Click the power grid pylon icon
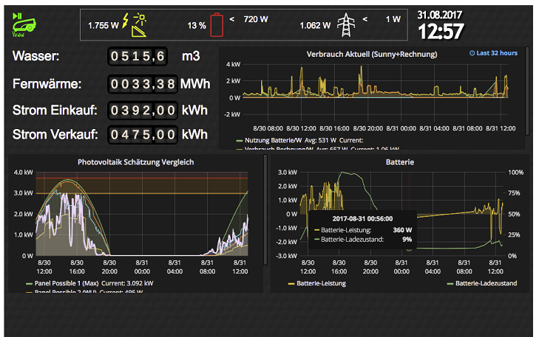 pos(346,24)
